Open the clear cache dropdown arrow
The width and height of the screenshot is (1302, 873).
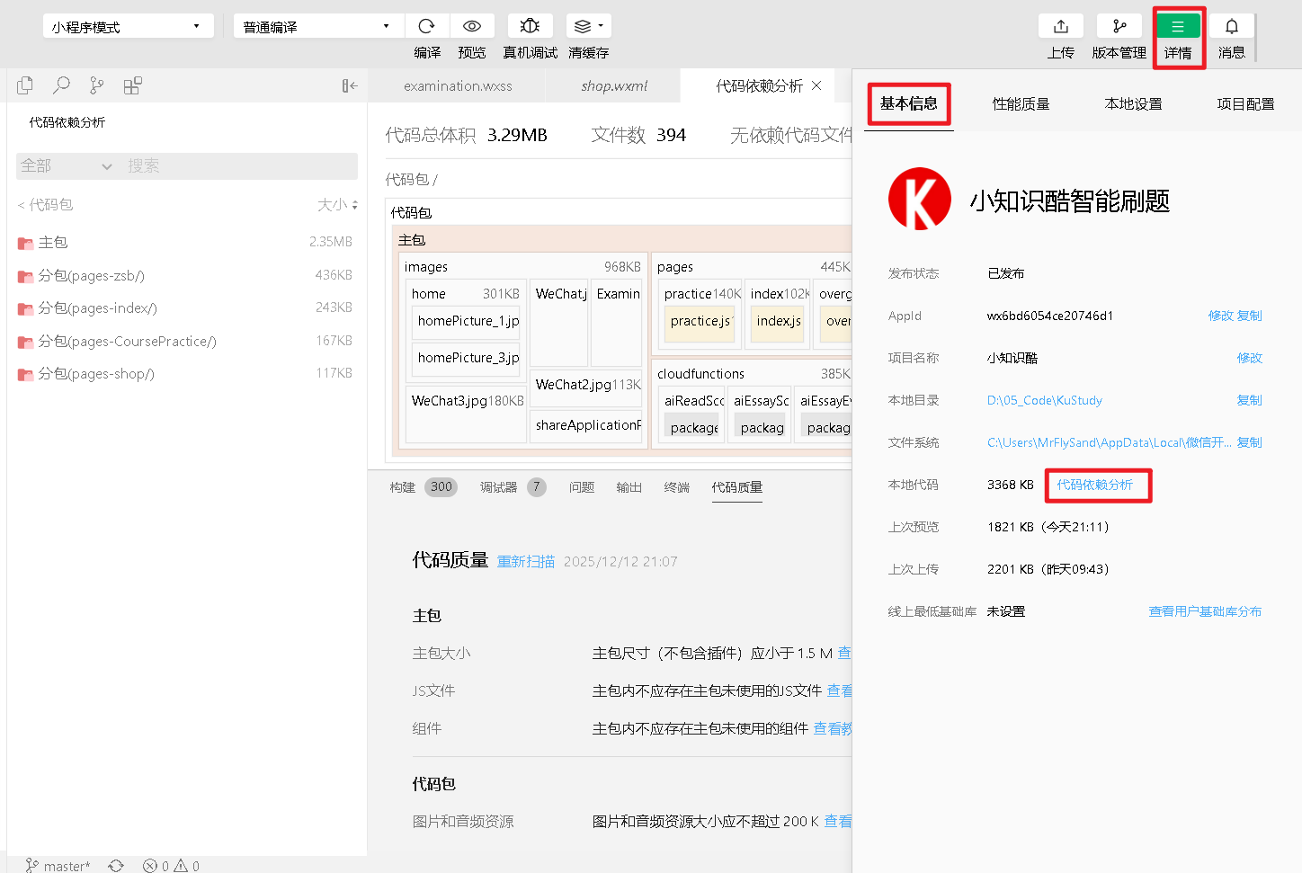click(601, 26)
